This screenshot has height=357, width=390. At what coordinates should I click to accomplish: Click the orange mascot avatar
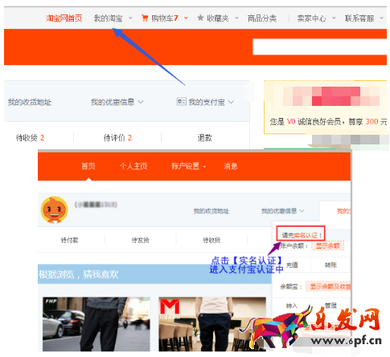55,210
